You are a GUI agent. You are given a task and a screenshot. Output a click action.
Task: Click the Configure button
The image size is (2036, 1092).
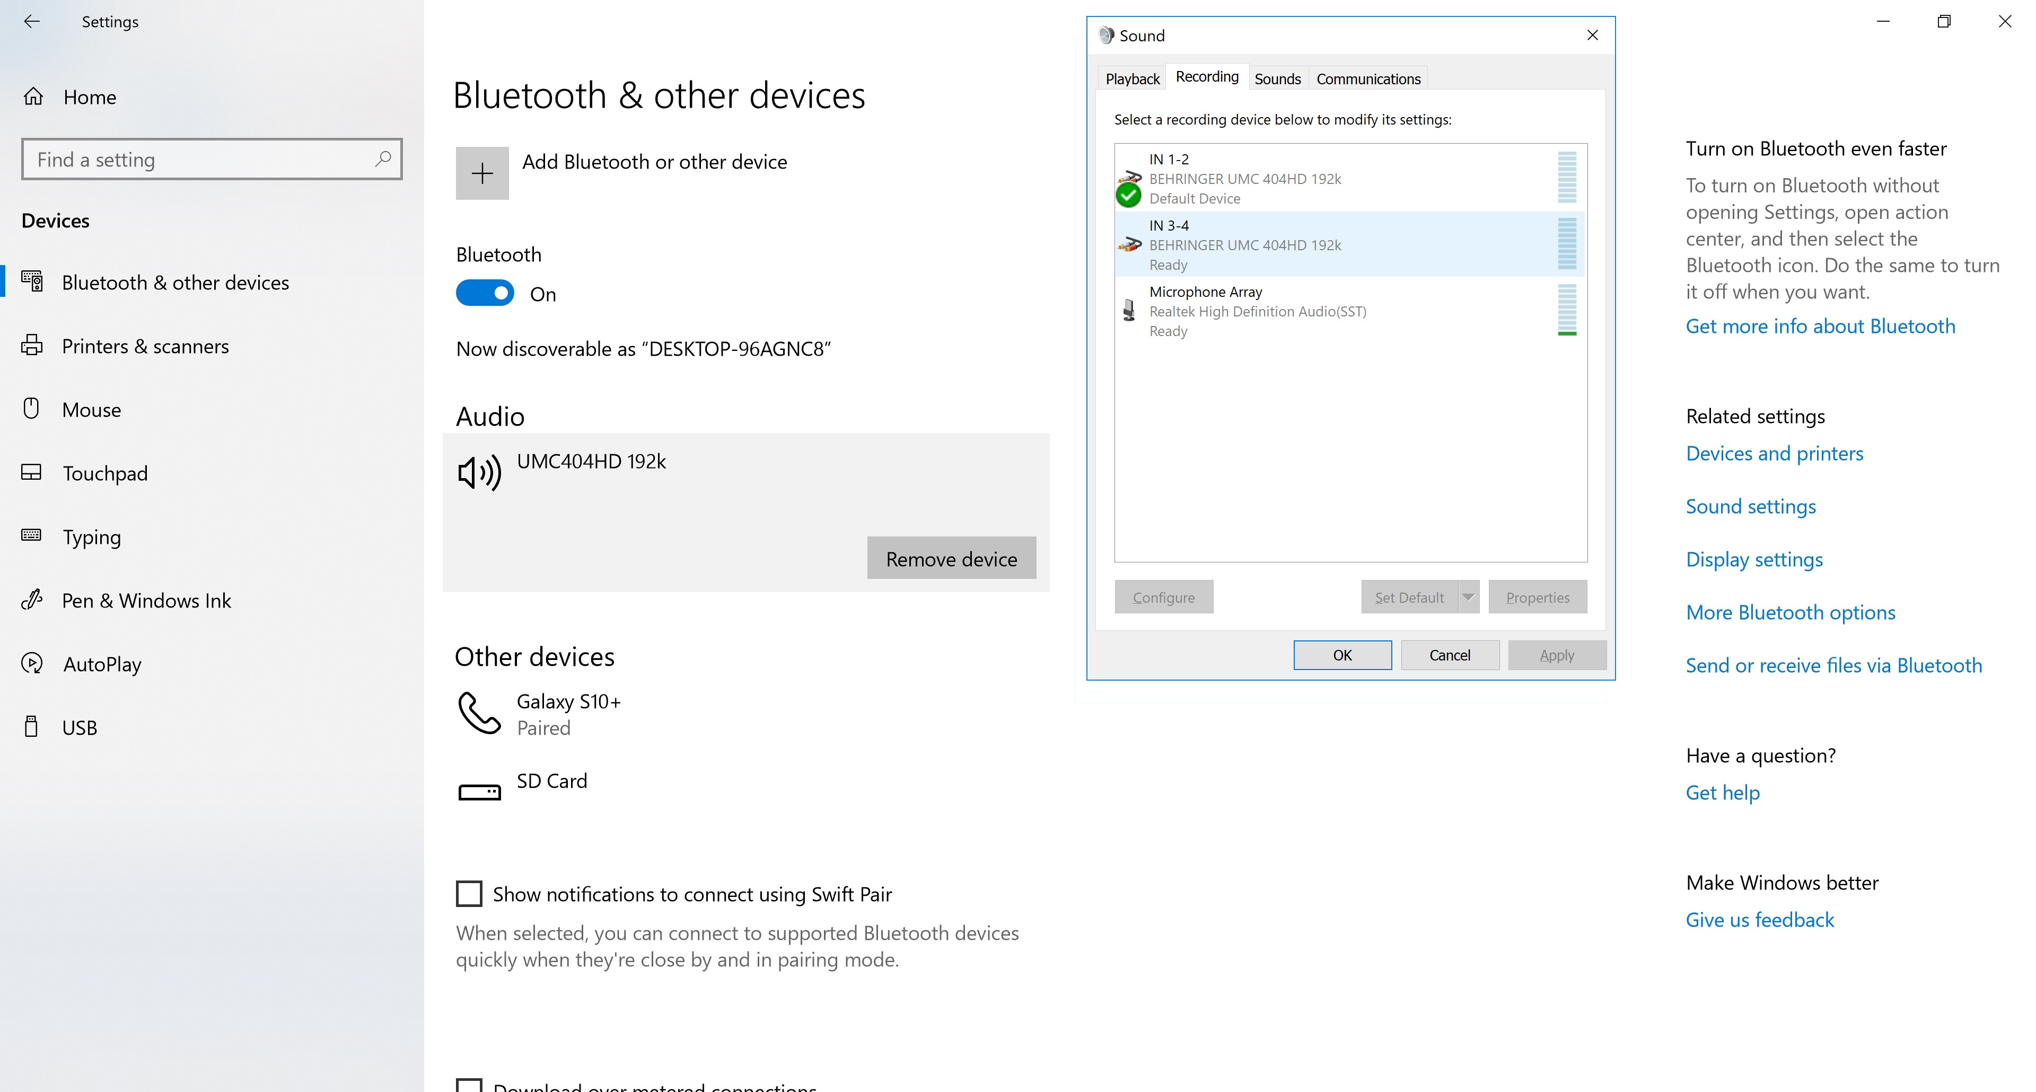[1163, 596]
